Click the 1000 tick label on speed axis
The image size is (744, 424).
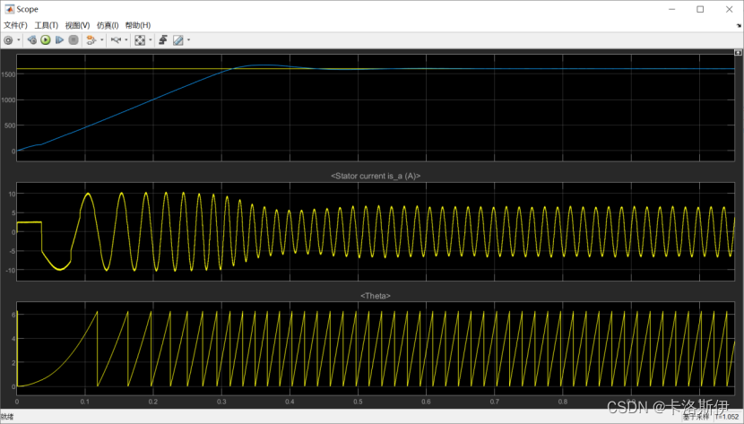[x=8, y=100]
